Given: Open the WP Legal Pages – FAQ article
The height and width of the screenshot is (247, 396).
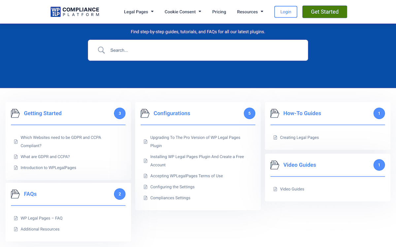Looking at the screenshot, I should point(42,218).
